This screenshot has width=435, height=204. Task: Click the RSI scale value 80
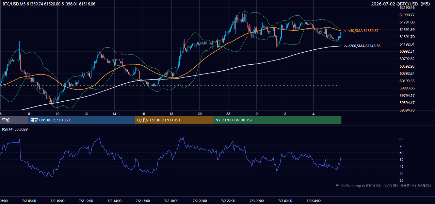401,139
